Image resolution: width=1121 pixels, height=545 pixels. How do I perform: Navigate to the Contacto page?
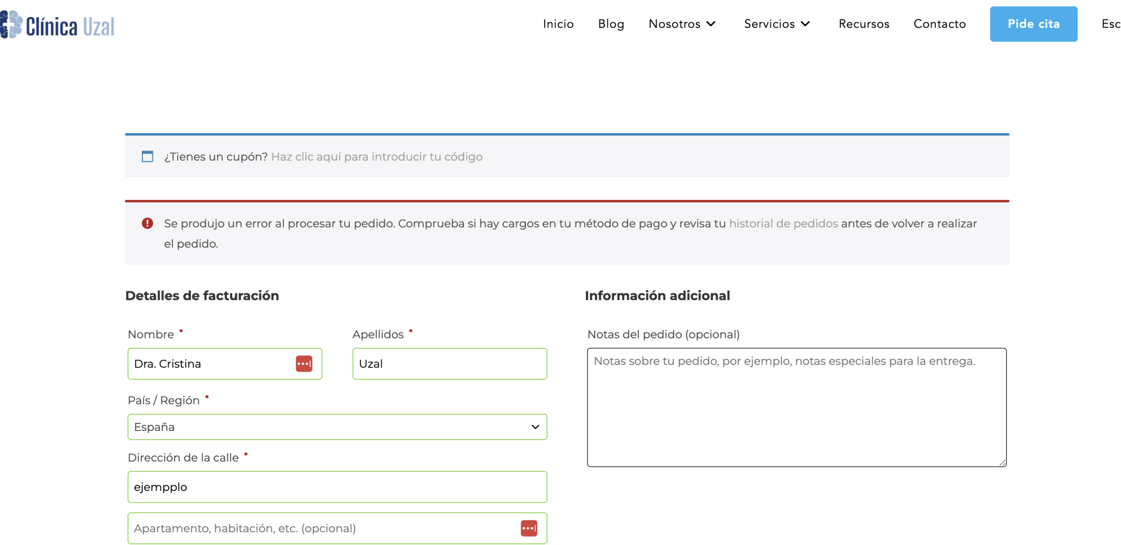[x=939, y=24]
